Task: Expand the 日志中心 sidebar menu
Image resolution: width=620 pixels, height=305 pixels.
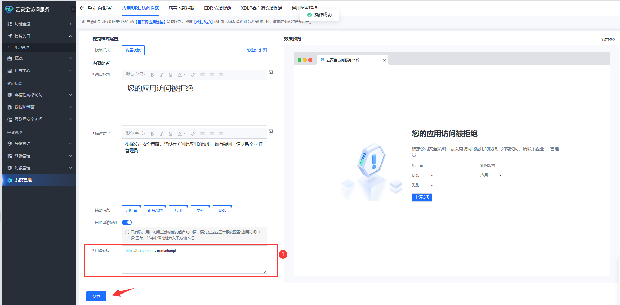Action: point(70,71)
